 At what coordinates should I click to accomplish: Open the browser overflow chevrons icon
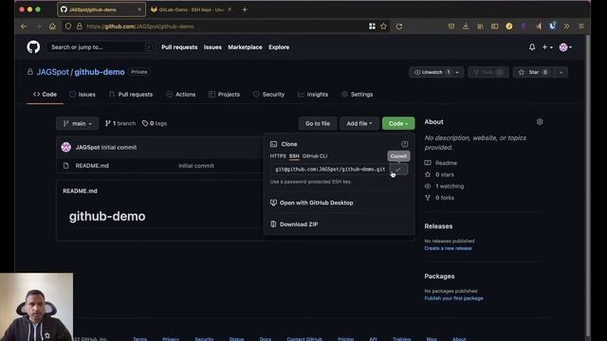(566, 27)
